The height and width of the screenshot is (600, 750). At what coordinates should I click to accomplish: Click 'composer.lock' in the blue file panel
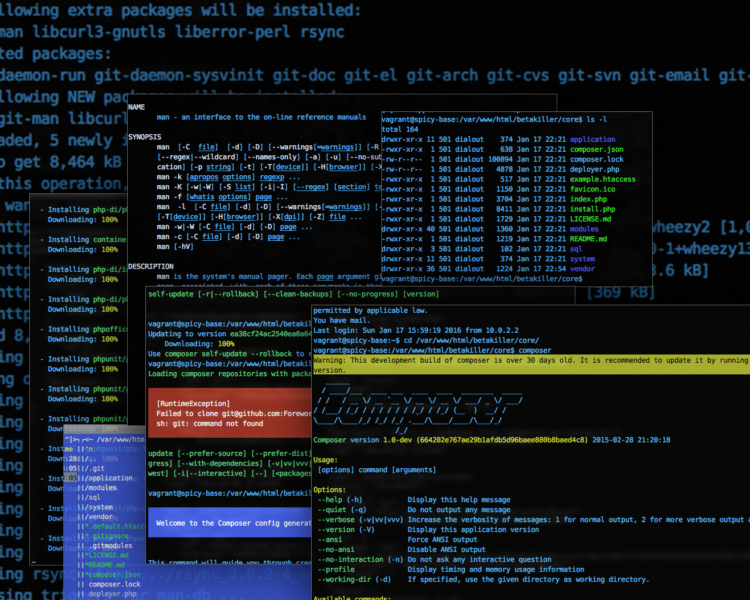(114, 584)
